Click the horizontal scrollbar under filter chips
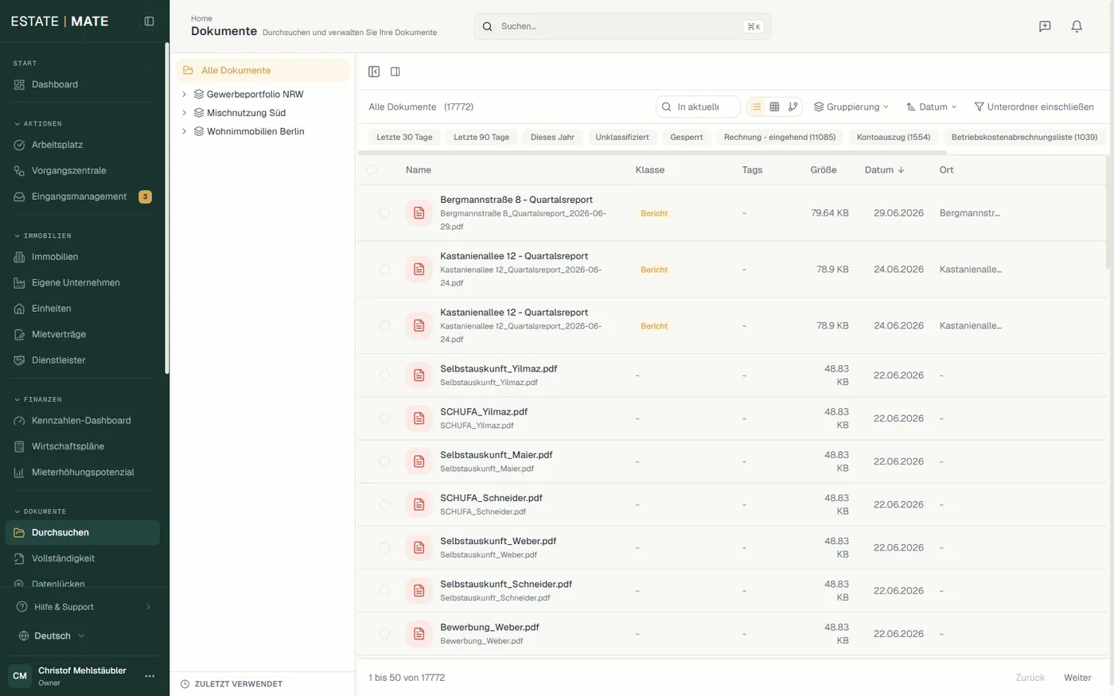 pyautogui.click(x=652, y=152)
